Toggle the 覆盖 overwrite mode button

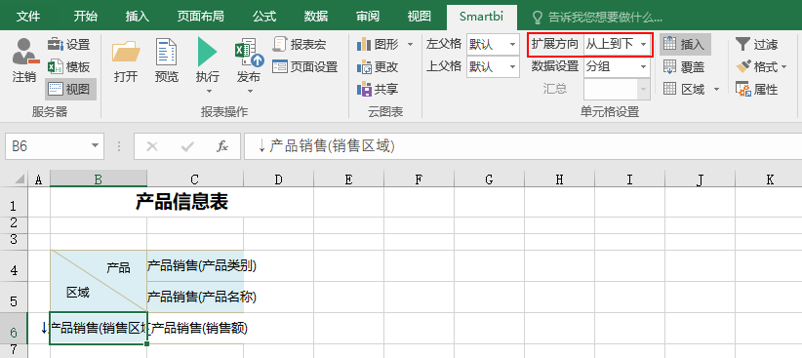point(684,67)
